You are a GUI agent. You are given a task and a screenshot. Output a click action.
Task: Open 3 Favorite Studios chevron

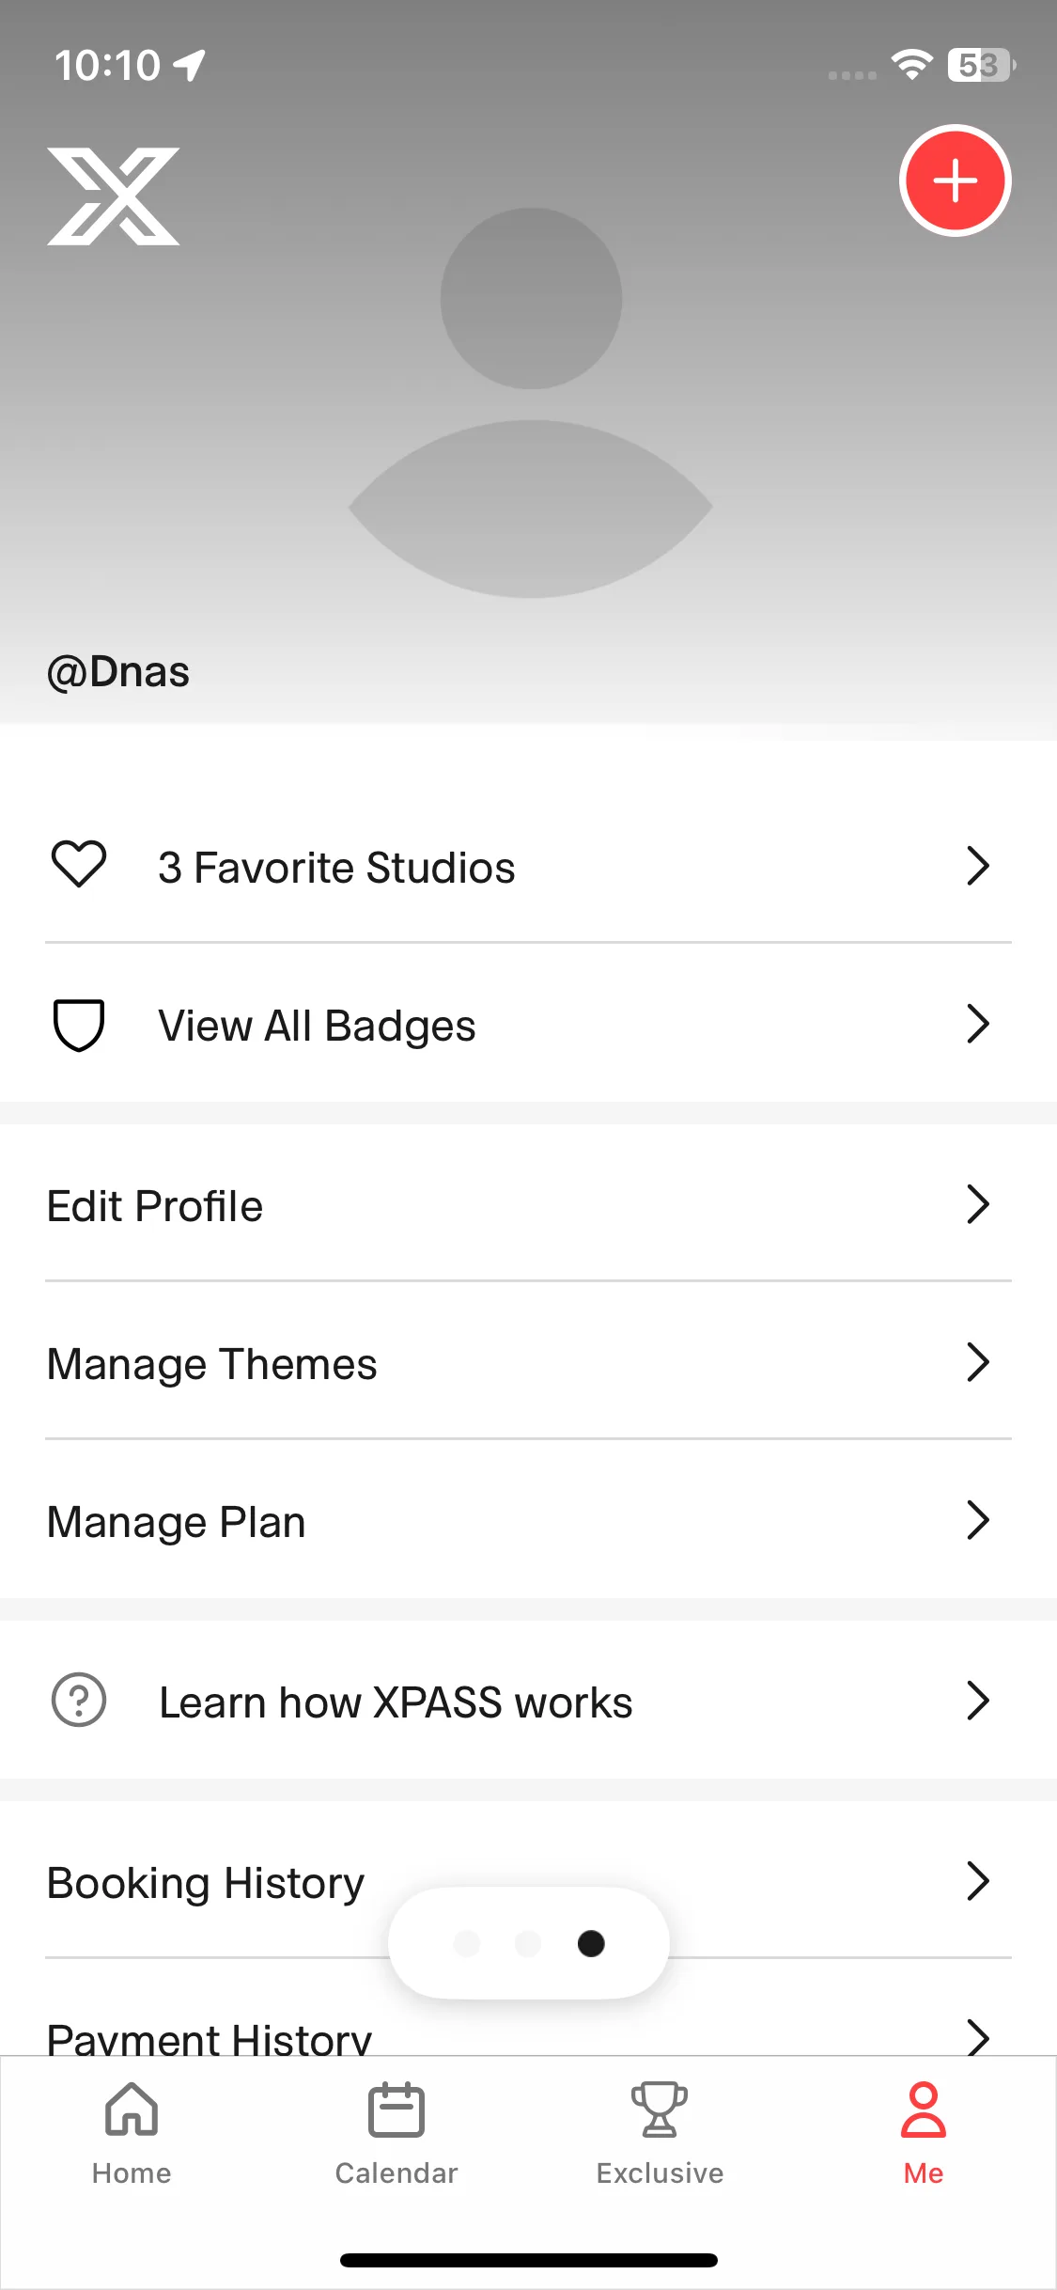click(x=978, y=866)
